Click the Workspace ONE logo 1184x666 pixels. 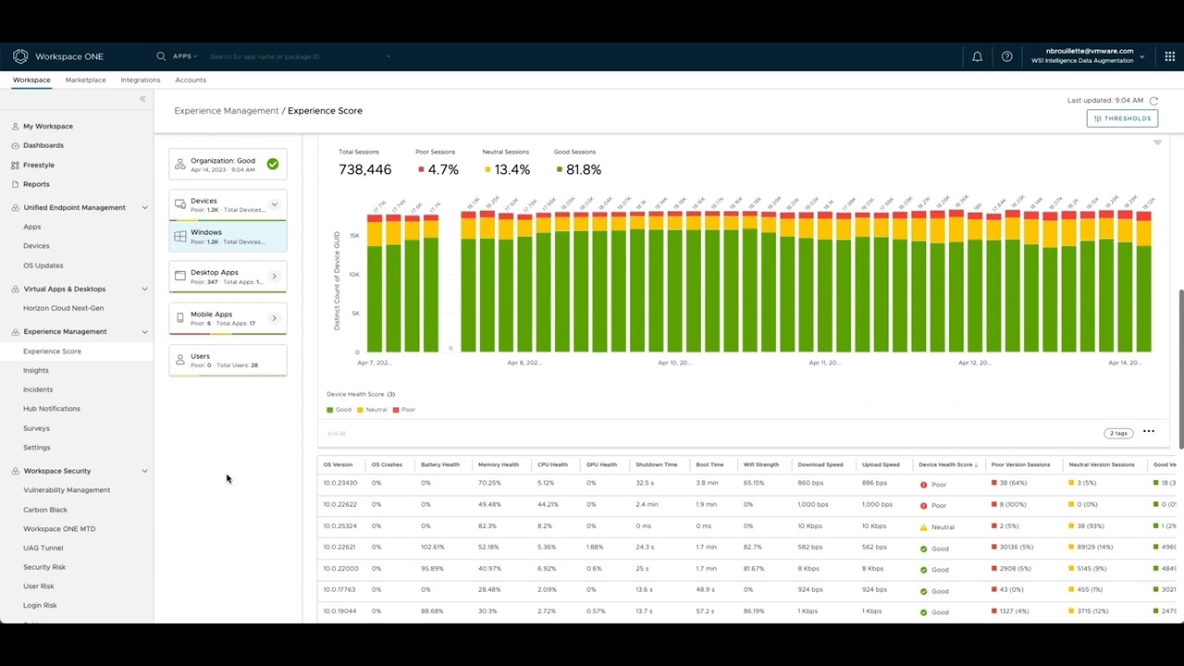[x=20, y=56]
